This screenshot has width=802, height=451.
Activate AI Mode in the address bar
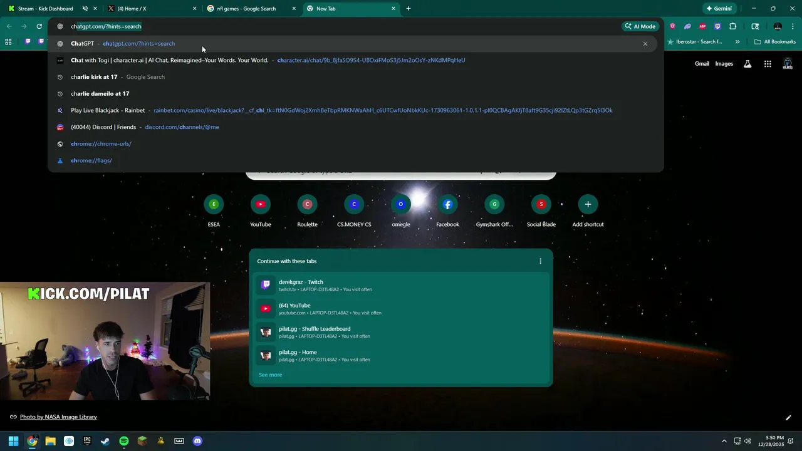(x=640, y=26)
